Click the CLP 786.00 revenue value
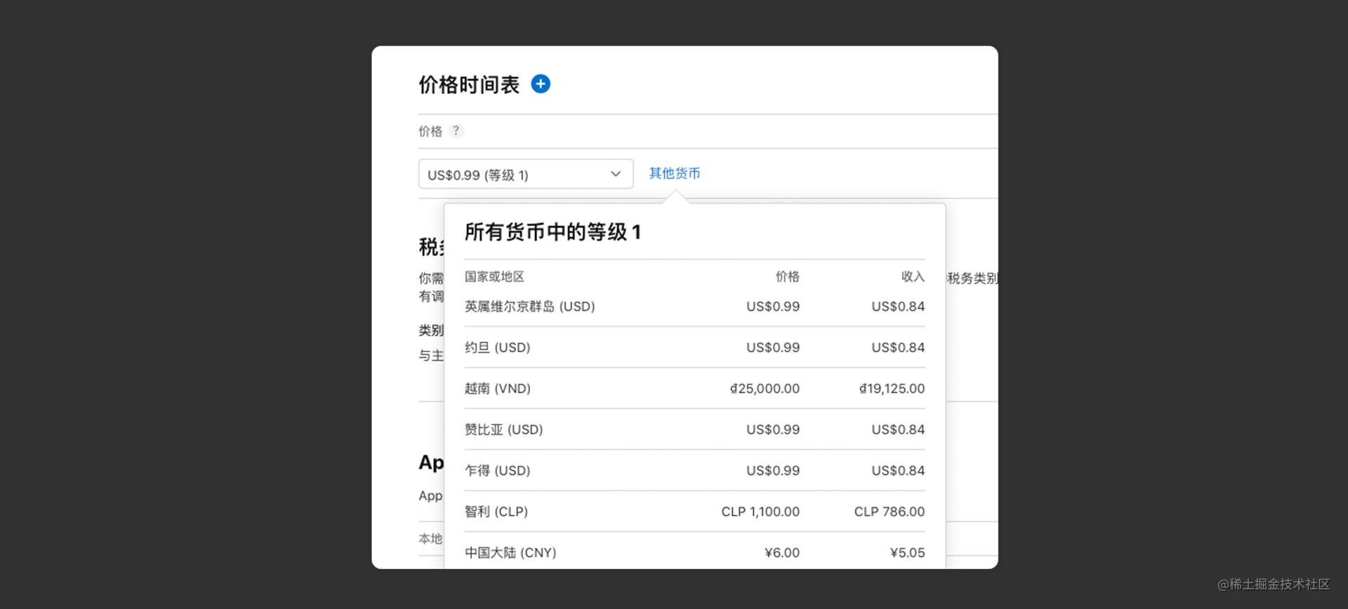The width and height of the screenshot is (1348, 609). point(890,511)
